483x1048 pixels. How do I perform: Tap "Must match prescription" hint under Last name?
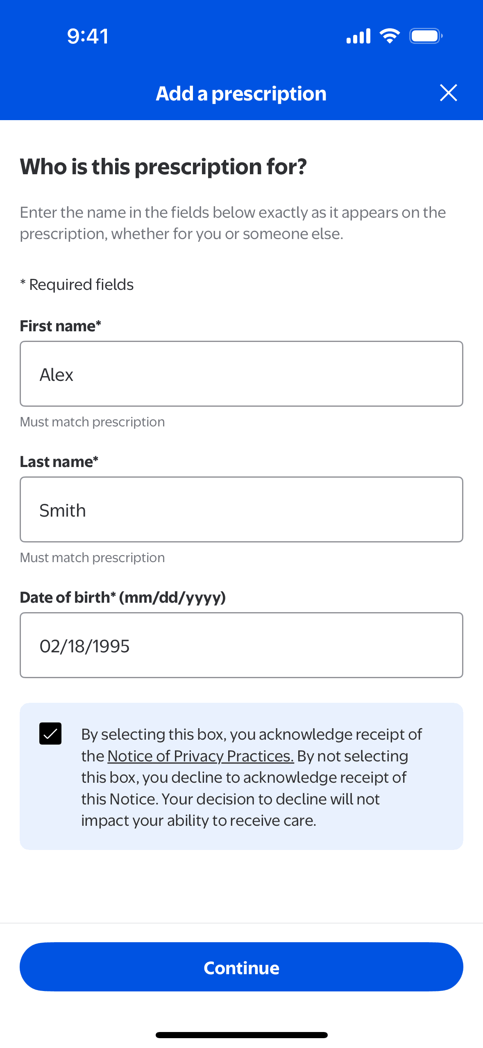(x=92, y=558)
